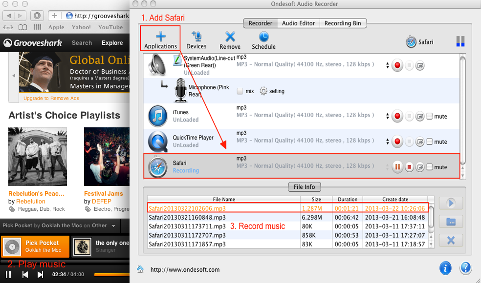Switch to the Audio Editor tab
Screen dimensions: 481x283
pyautogui.click(x=298, y=23)
